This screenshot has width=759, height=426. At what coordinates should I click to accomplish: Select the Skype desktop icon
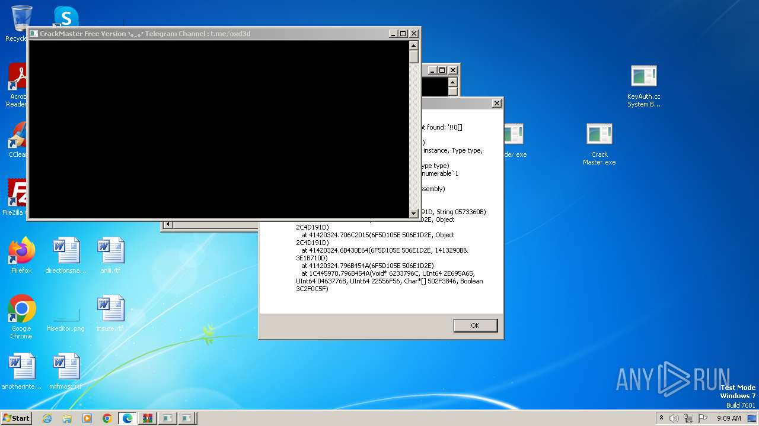(x=66, y=16)
